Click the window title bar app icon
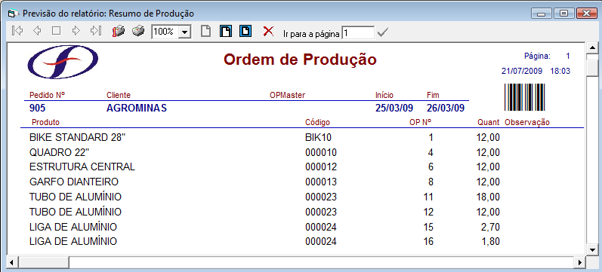This screenshot has height=272, width=602. tap(14, 14)
